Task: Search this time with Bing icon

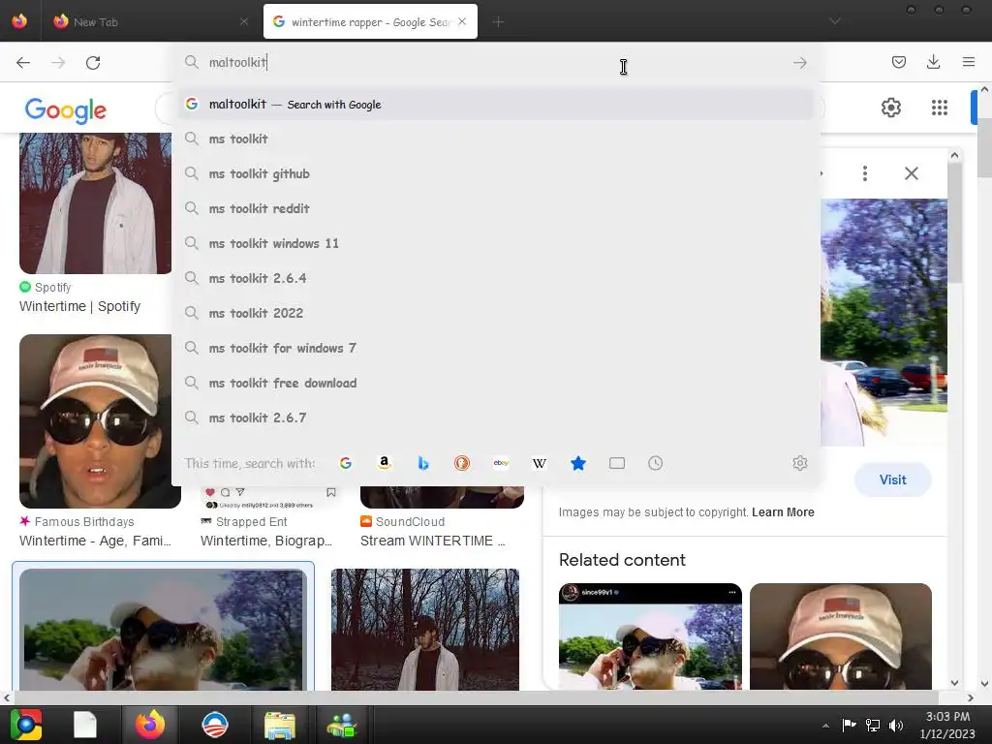Action: pos(423,463)
